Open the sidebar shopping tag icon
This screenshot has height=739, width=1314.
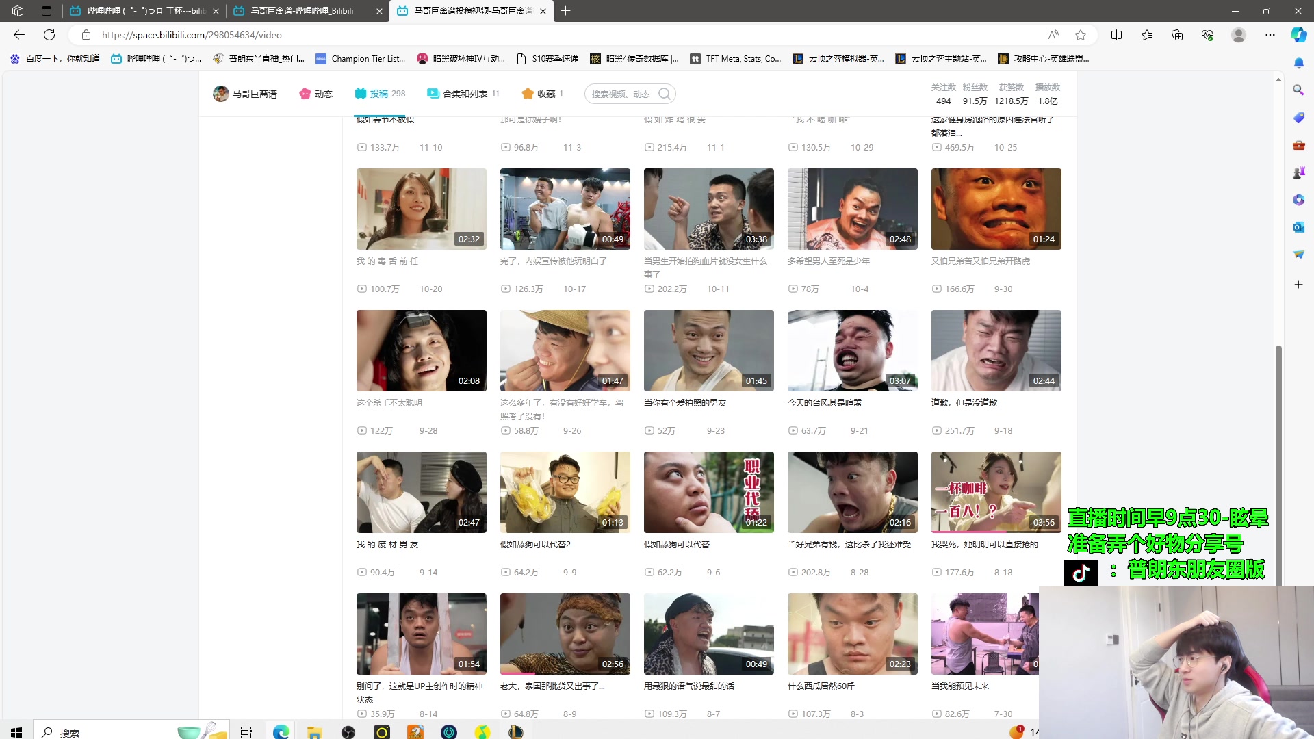(x=1298, y=118)
